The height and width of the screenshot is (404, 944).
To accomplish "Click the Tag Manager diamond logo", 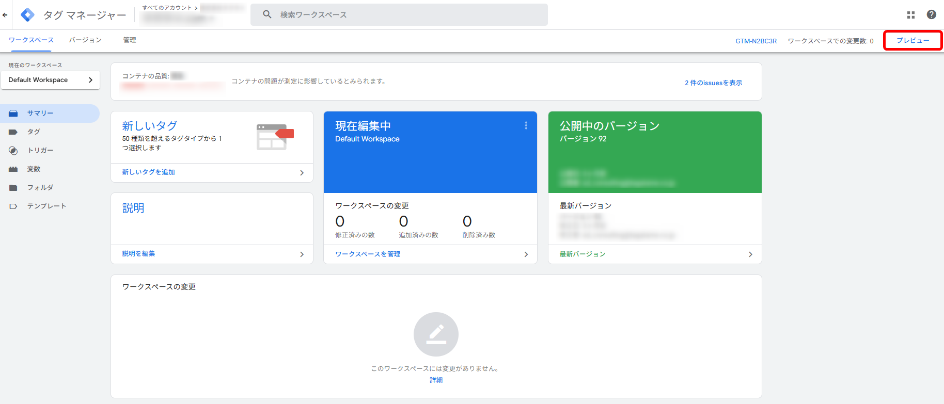I will [x=27, y=15].
